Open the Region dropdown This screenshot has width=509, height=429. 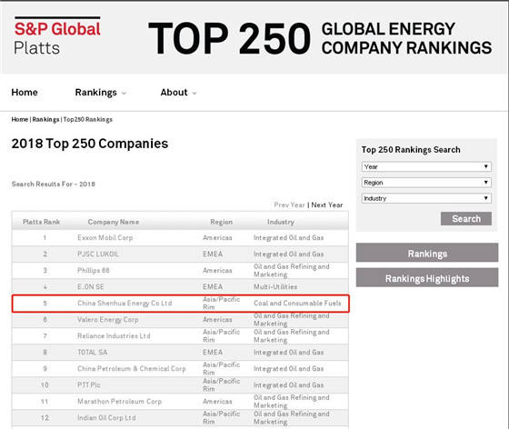(x=426, y=183)
